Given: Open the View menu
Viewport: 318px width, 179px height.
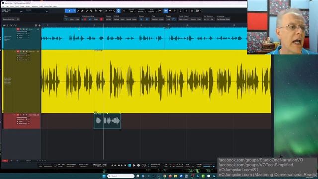Looking at the screenshot, I should pyautogui.click(x=41, y=6).
